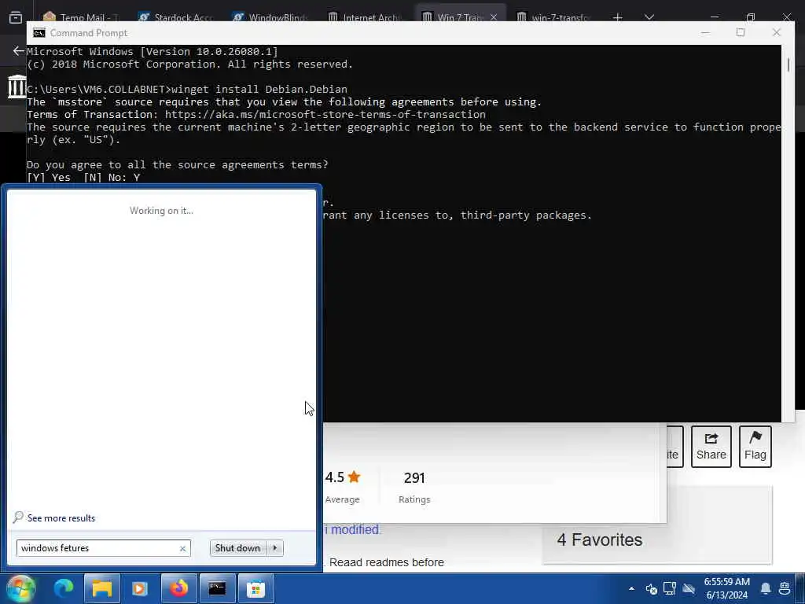Close the Win 7 Trans tab
805x604 pixels.
[494, 17]
